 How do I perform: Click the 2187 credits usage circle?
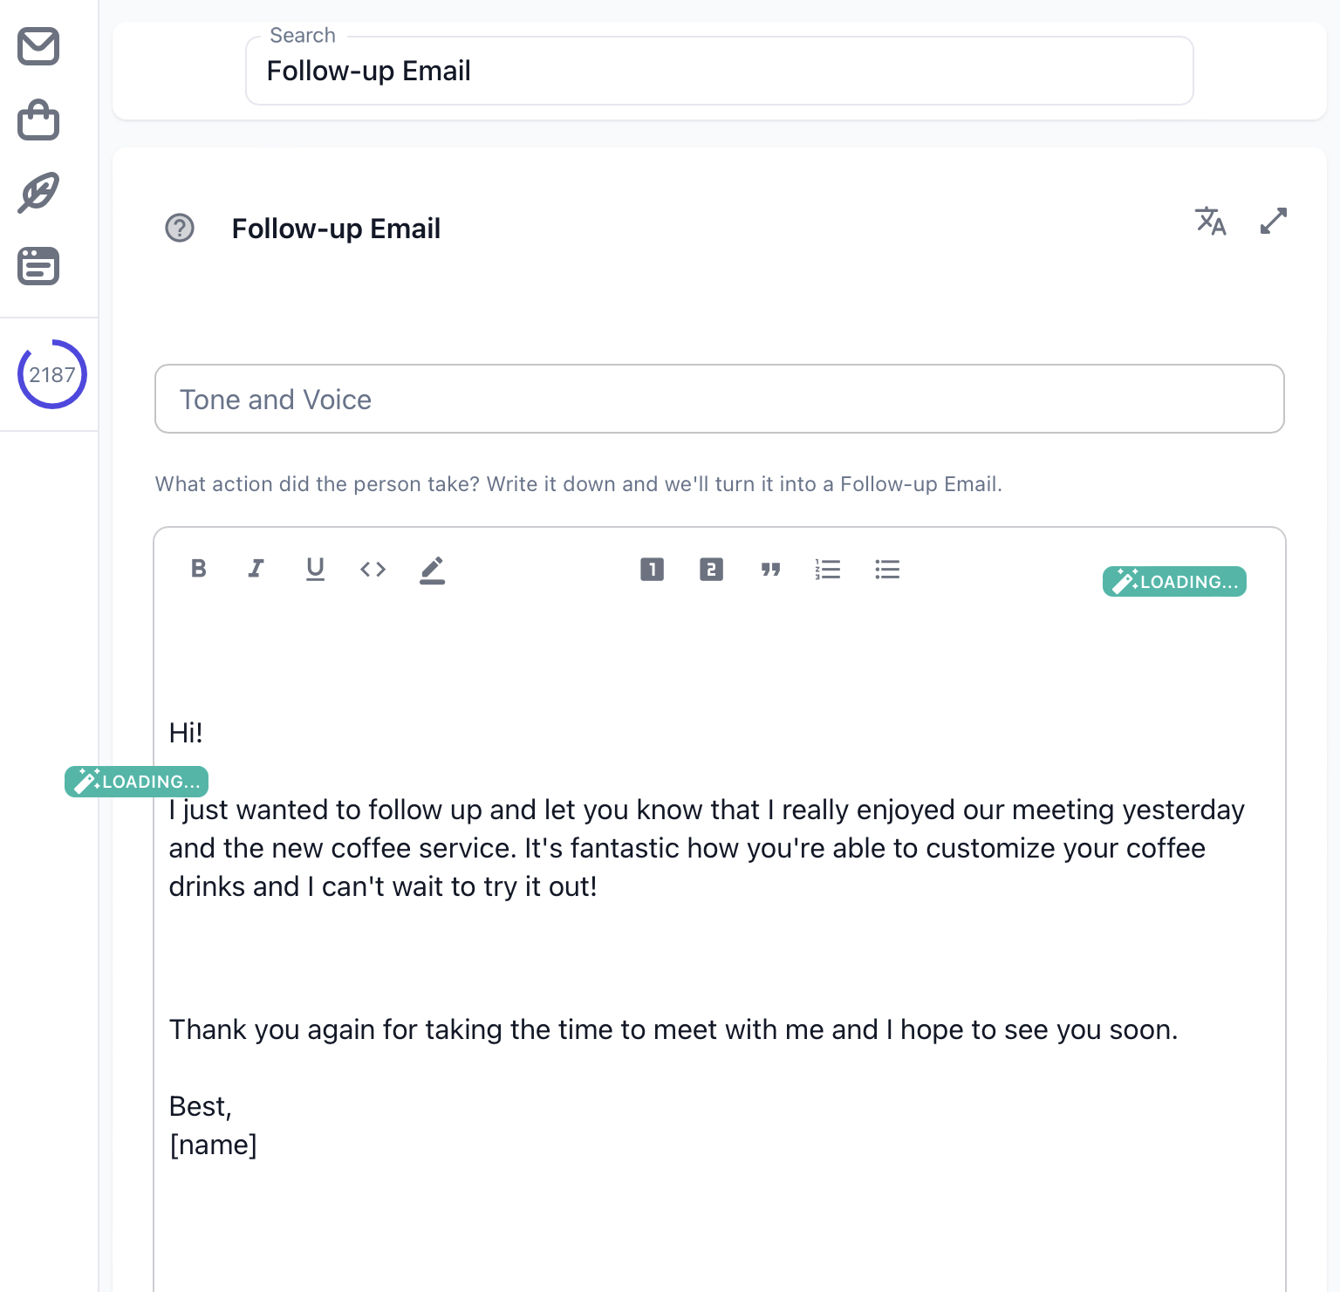tap(52, 374)
